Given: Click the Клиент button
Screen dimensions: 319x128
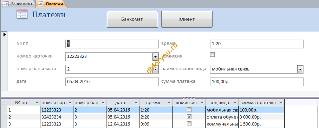Looking at the screenshot, I should pos(187,19).
